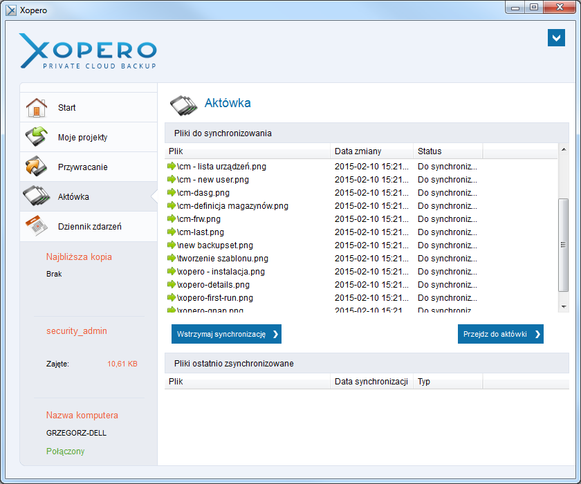581x484 pixels.
Task: Click the Najbliższa kopia label
Action: pos(79,257)
